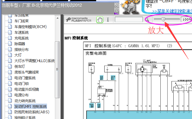Screen dimensions: 192x119
Task: Click the magnifier search icon
Action: click(x=147, y=20)
